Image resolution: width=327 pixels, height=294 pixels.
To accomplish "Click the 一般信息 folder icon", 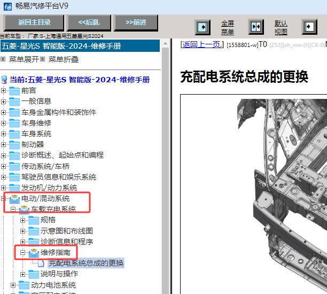I will [x=14, y=102].
